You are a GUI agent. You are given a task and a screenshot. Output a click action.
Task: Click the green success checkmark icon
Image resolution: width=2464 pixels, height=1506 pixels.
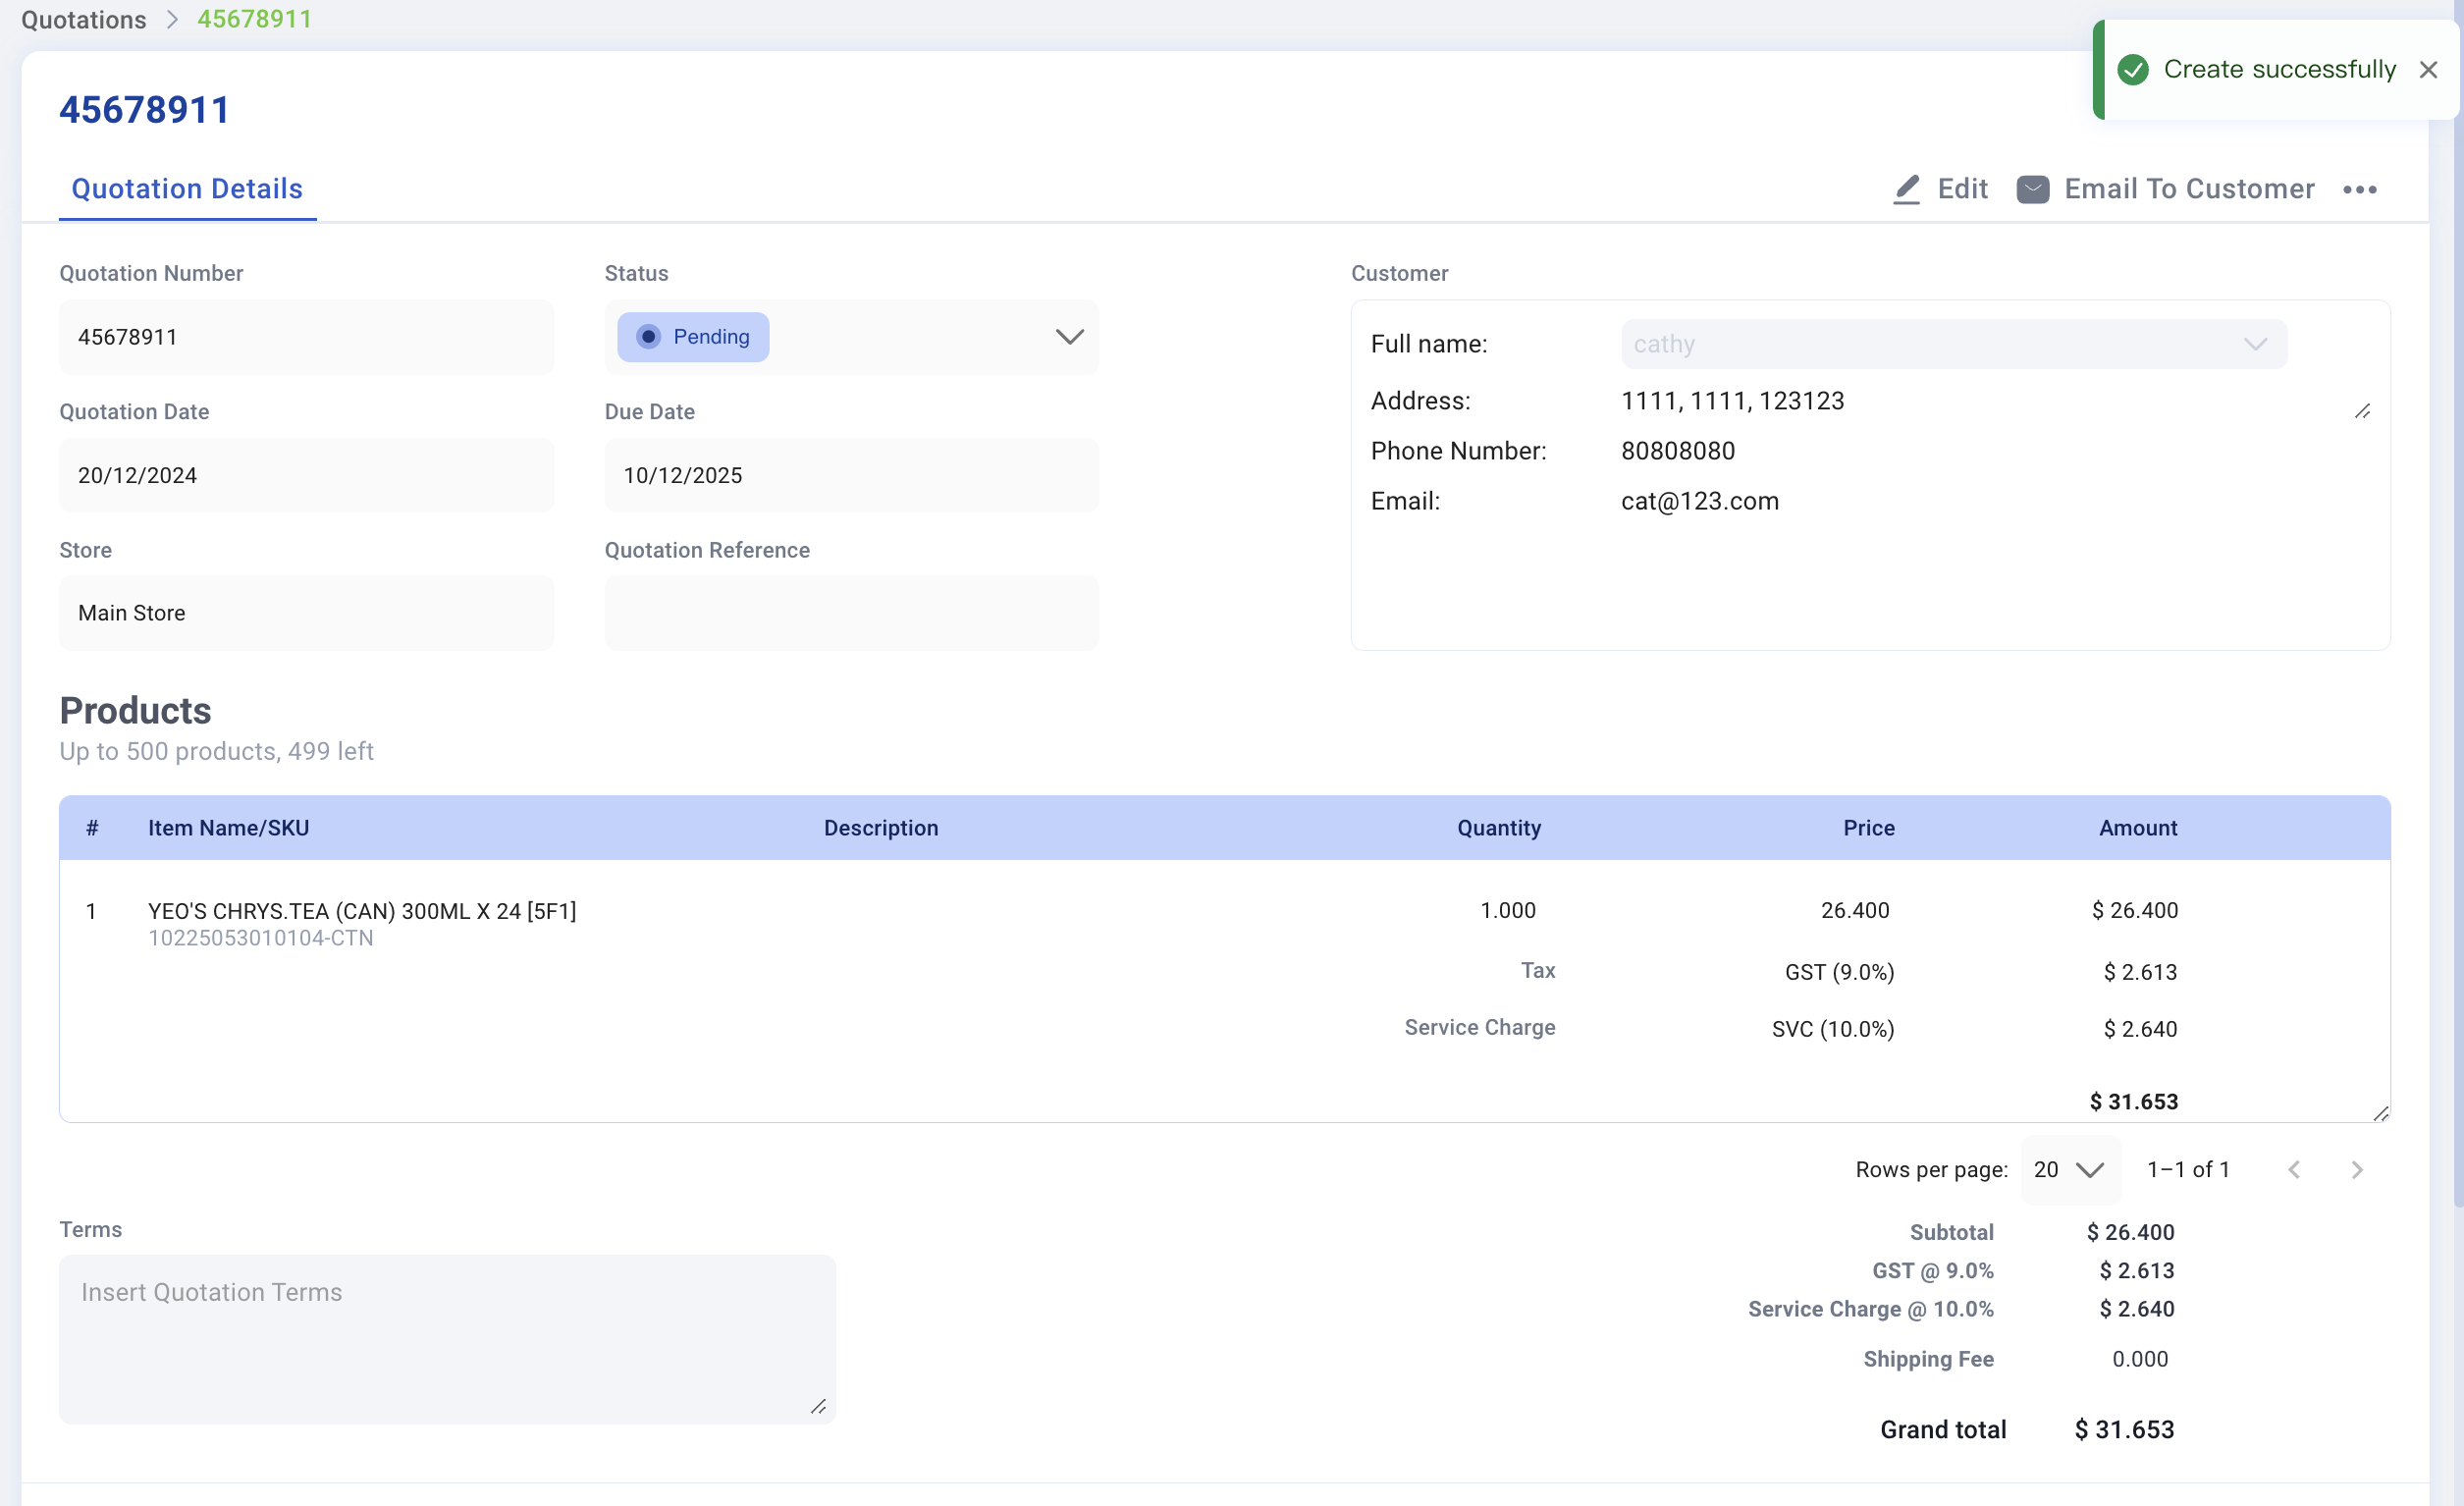(x=2133, y=69)
